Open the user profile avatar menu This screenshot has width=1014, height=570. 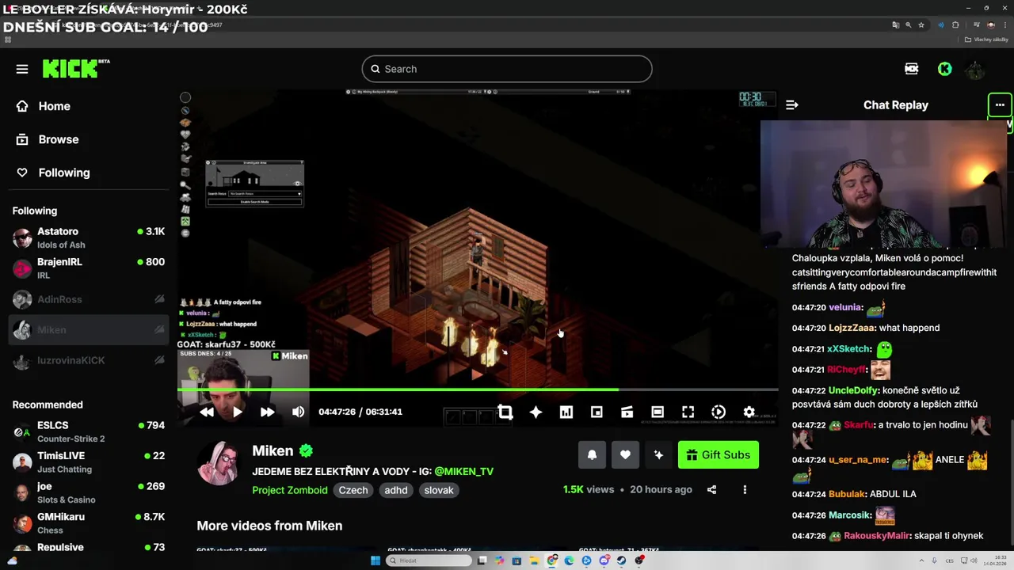[975, 69]
